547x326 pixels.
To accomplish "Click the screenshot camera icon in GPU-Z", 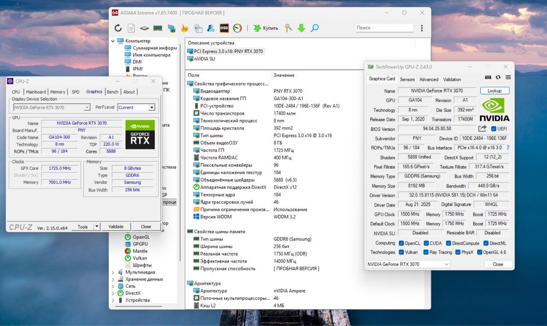I will click(488, 78).
